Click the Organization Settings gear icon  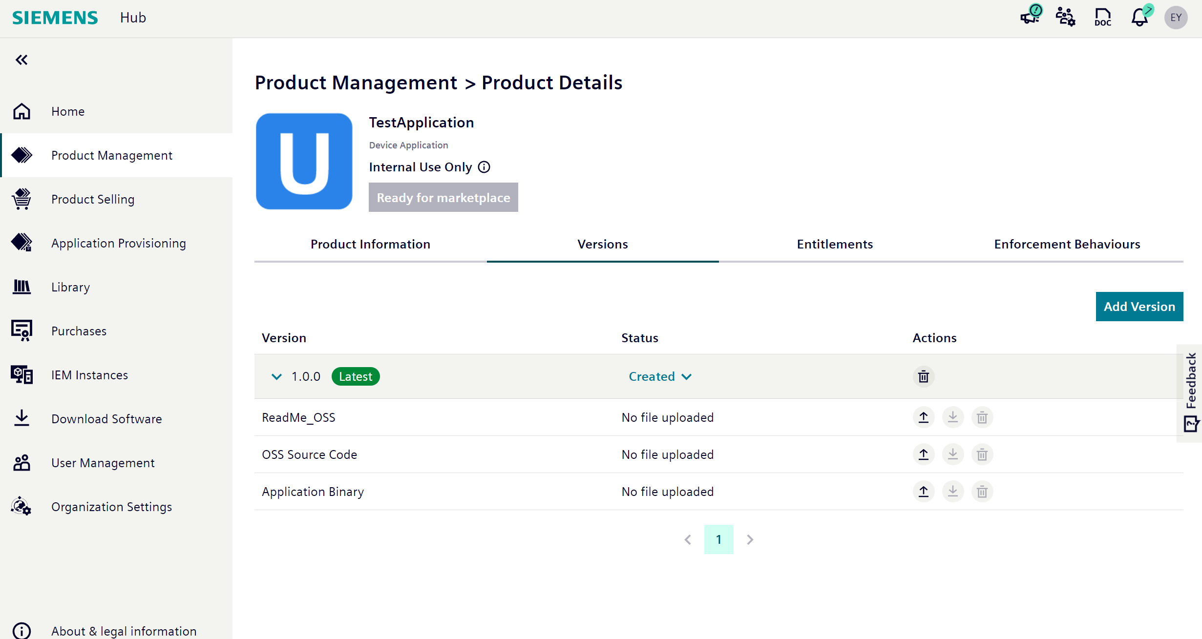point(21,507)
